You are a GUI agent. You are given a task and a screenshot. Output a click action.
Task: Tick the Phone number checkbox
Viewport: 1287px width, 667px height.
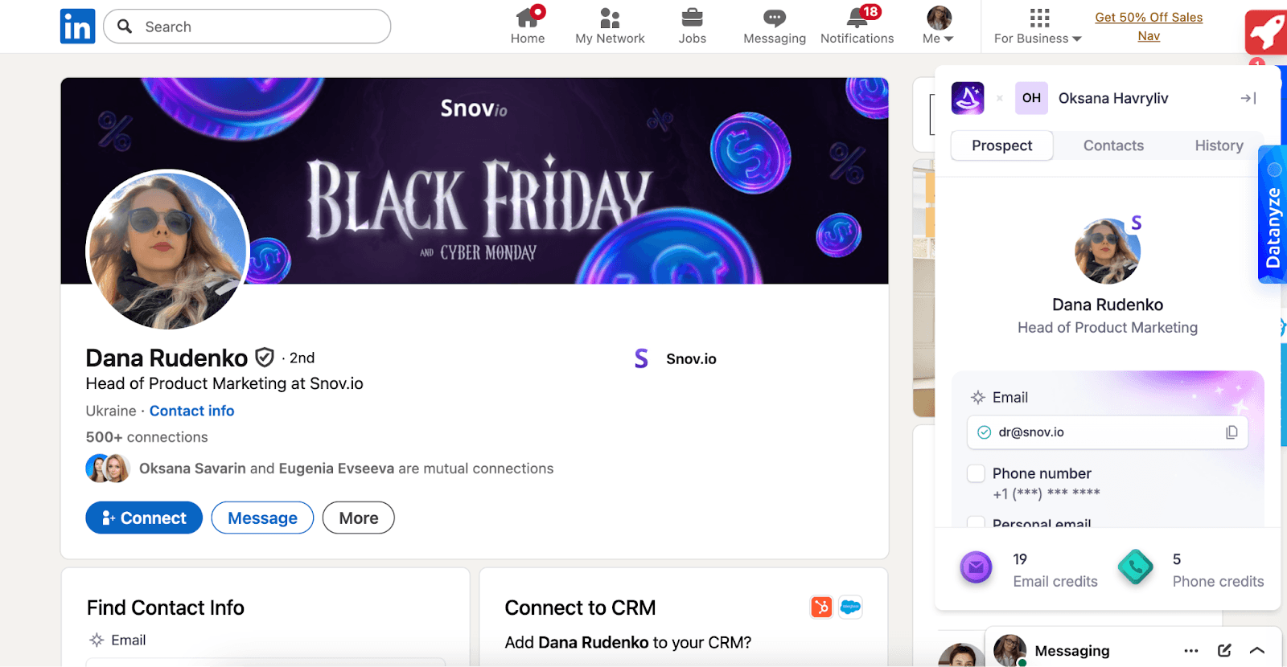point(976,473)
